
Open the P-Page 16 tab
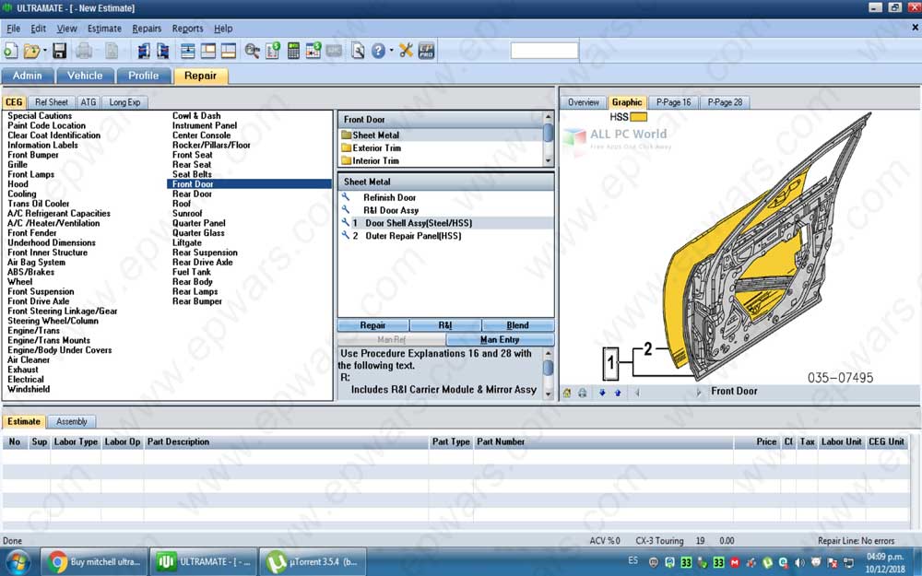click(x=674, y=102)
